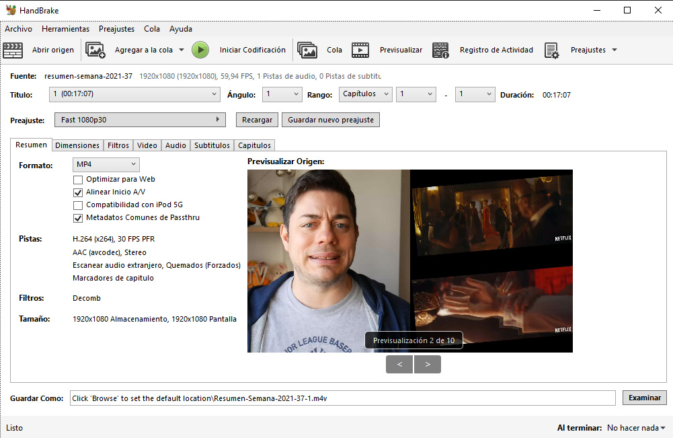
Task: Click the Previsualizar toolbar label
Action: tap(401, 50)
